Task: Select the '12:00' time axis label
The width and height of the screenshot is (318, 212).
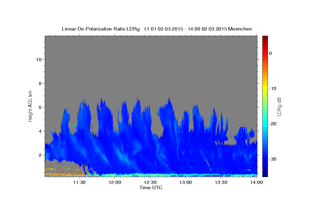Action: pyautogui.click(x=115, y=182)
